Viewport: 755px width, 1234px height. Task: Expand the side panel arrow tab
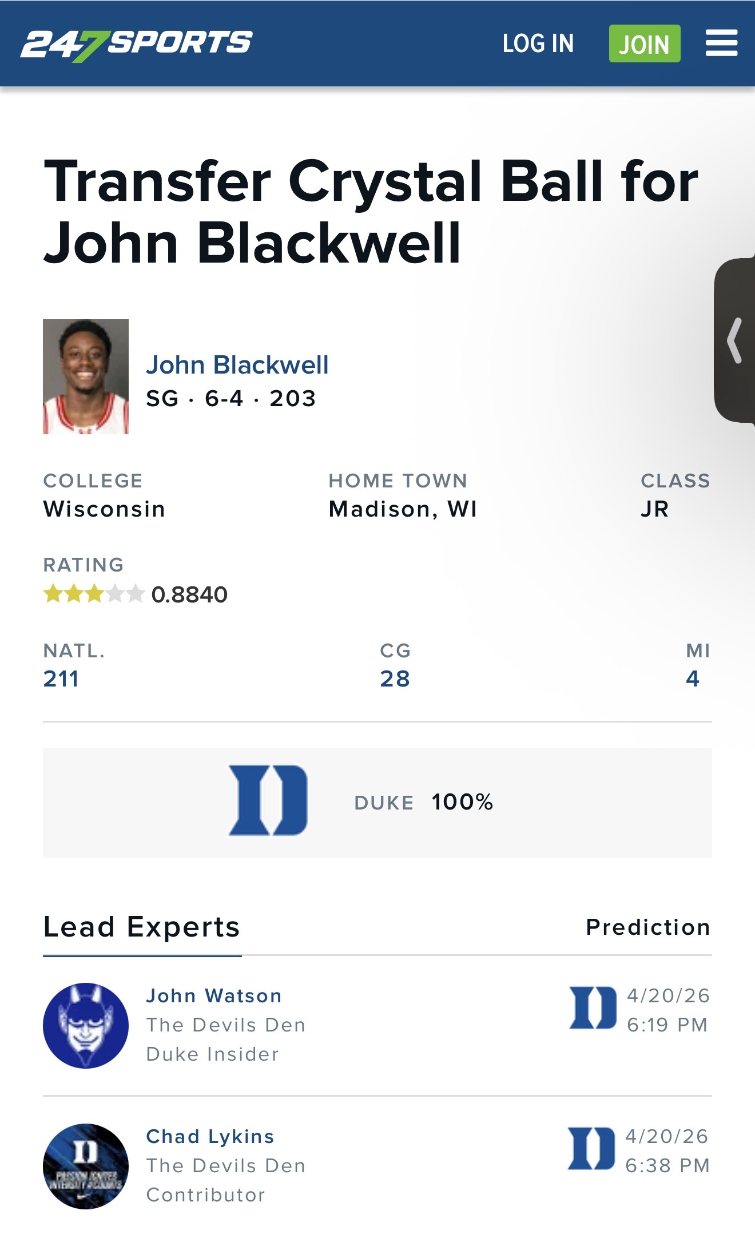point(736,341)
